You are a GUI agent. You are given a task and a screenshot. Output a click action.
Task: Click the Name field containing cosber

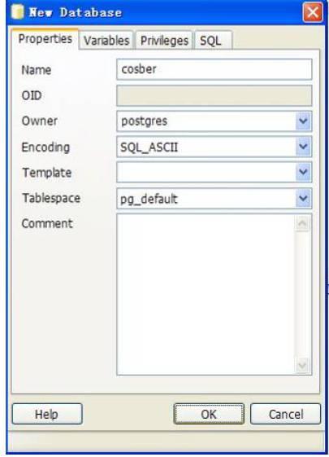tap(214, 69)
